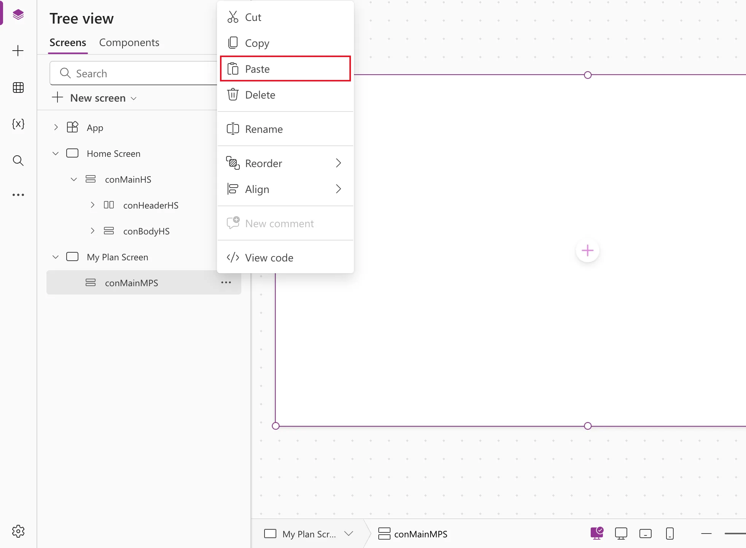Click the conMainMPS breadcrumb item
The image size is (746, 548).
[x=413, y=534]
